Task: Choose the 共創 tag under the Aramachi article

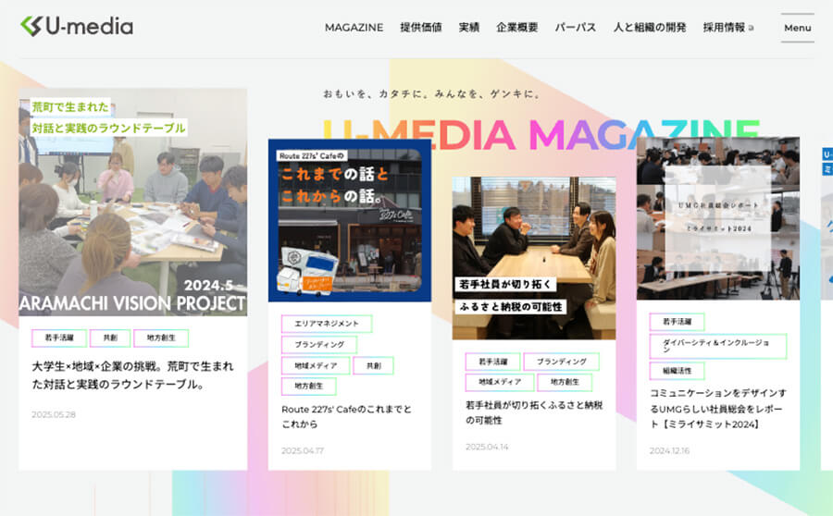Action: [110, 338]
